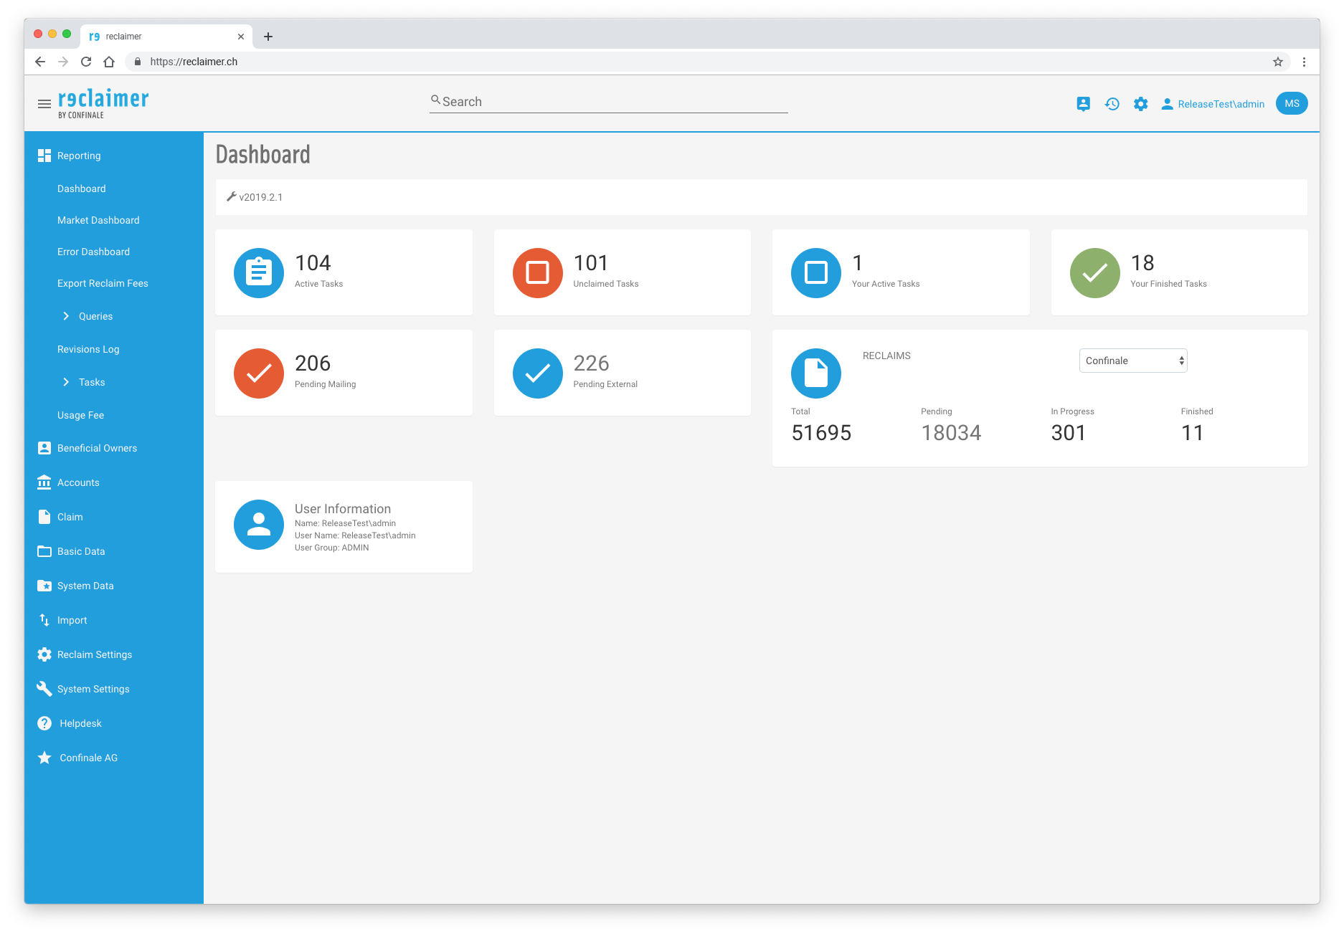Click the Unclaimed Tasks orange icon

537,273
